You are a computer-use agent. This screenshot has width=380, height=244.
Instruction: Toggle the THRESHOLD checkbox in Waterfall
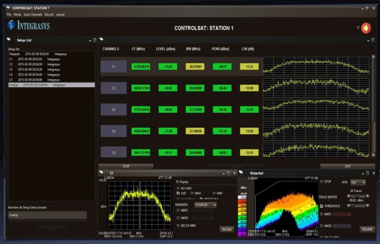pyautogui.click(x=322, y=206)
